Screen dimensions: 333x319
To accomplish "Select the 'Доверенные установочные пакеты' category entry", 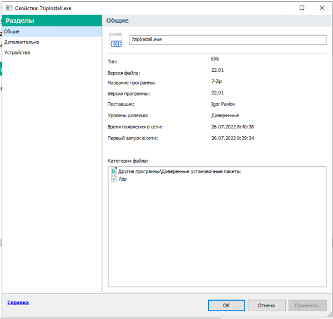I will [x=179, y=171].
